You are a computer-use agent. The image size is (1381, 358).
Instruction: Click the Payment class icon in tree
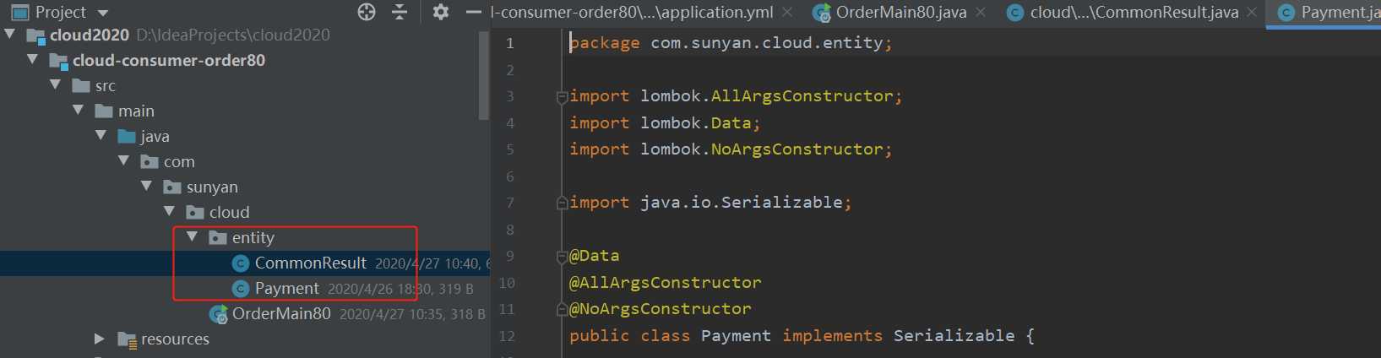click(241, 289)
